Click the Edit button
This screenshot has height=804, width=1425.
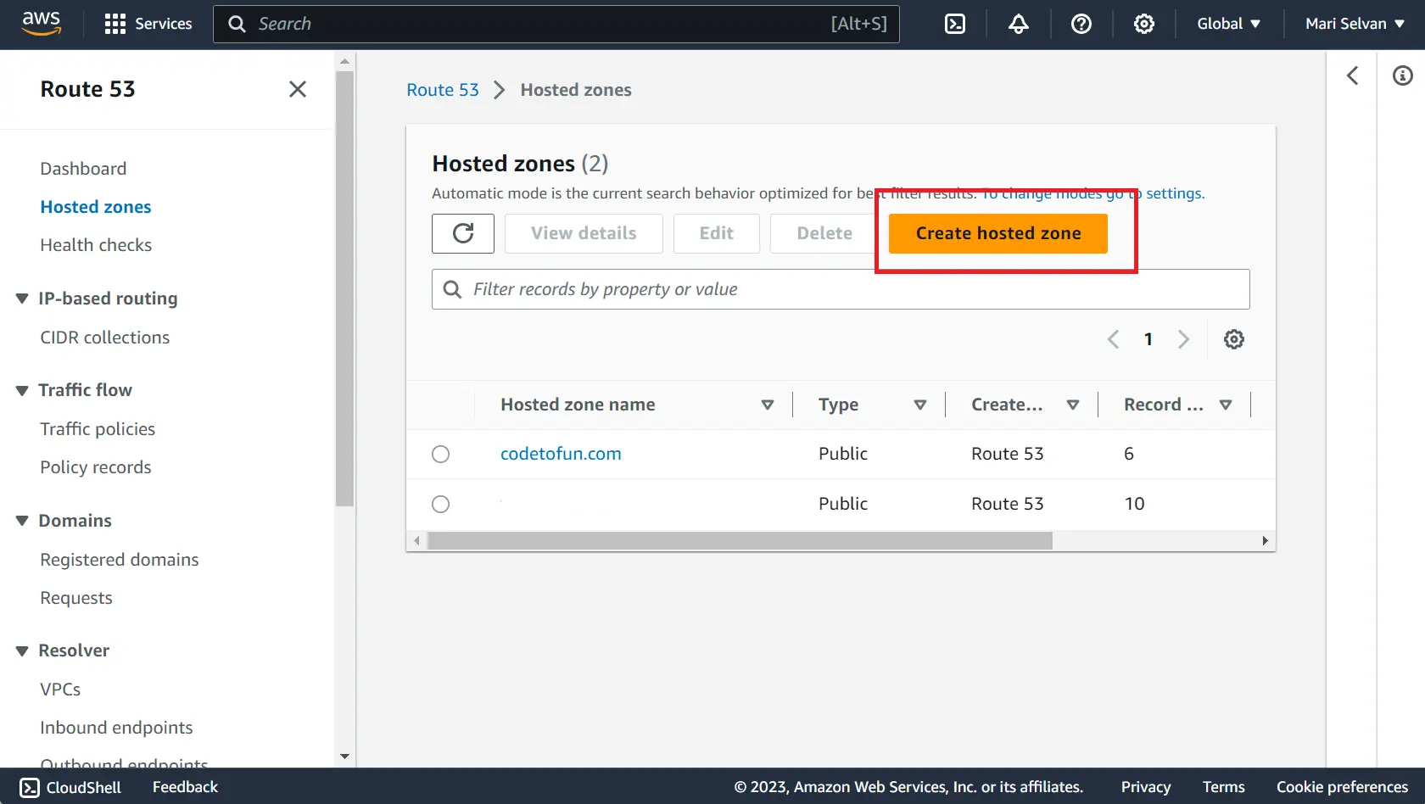coord(717,233)
